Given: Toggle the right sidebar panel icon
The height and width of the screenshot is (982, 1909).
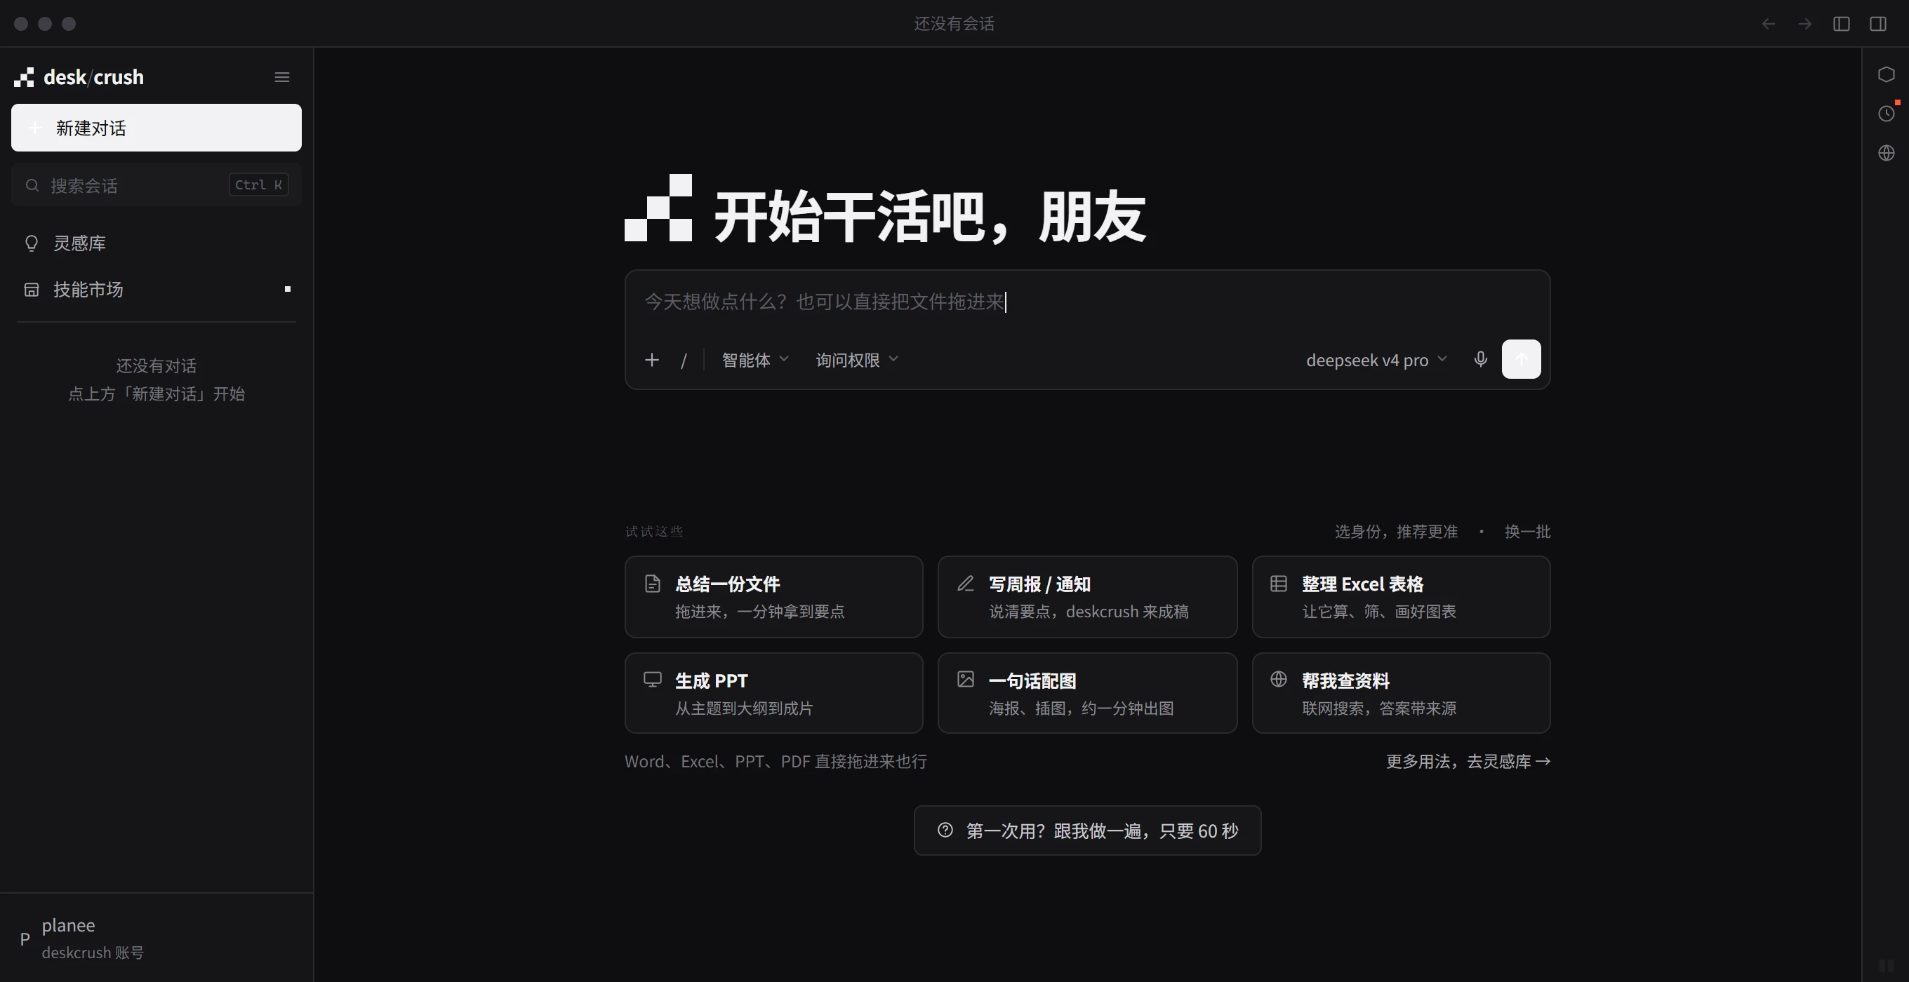Looking at the screenshot, I should [1878, 24].
